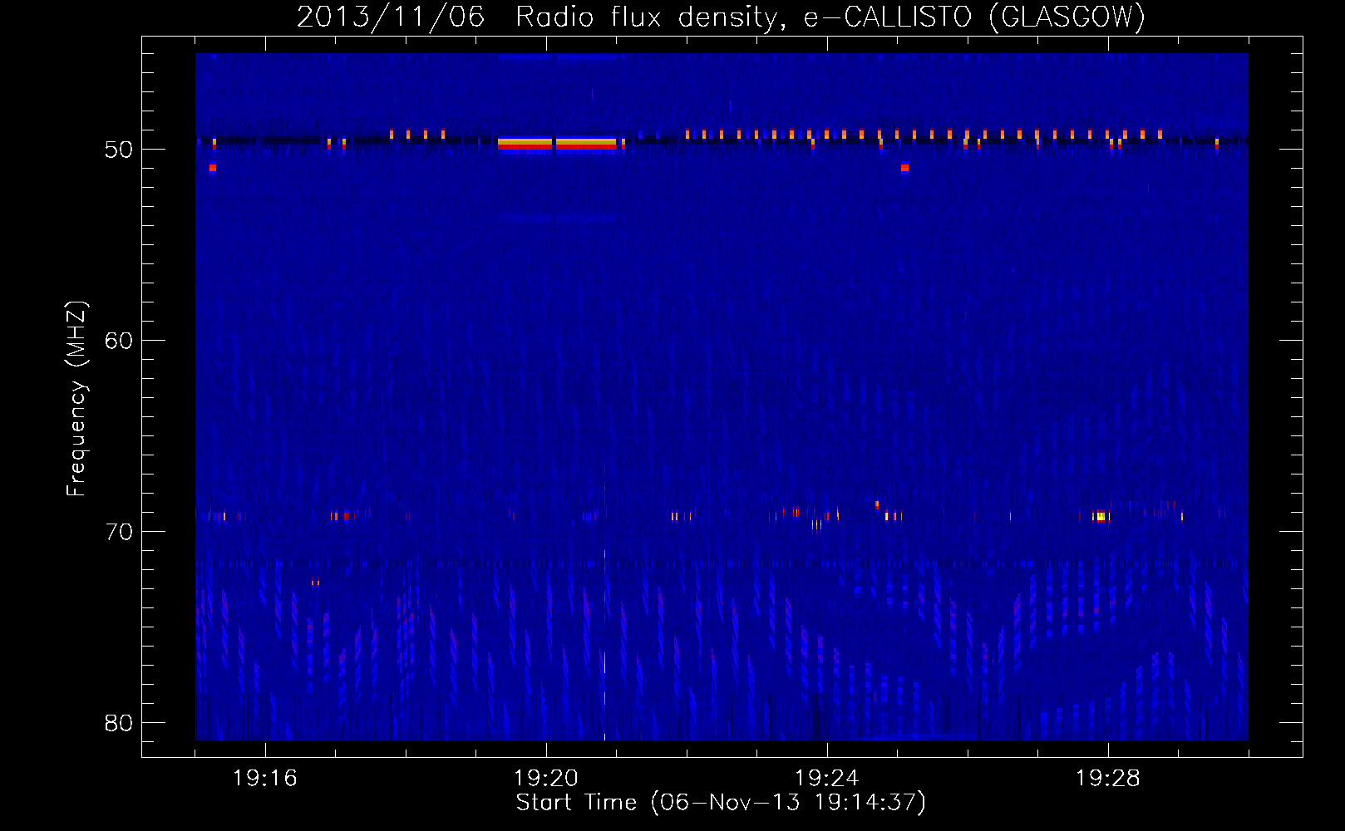Viewport: 1345px width, 831px height.
Task: Click the 19:16 time tick label
Action: [265, 779]
